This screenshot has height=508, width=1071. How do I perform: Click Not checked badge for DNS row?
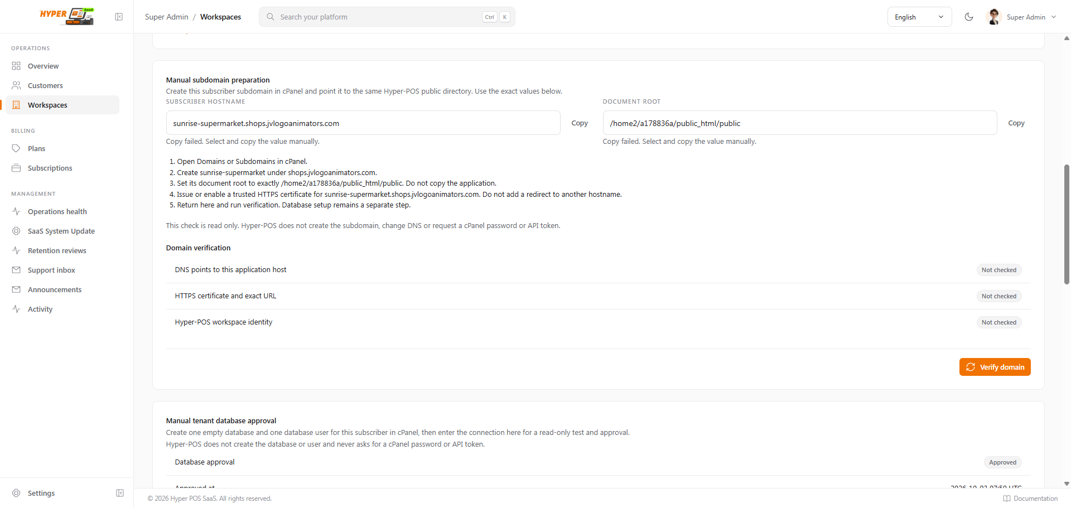[999, 270]
